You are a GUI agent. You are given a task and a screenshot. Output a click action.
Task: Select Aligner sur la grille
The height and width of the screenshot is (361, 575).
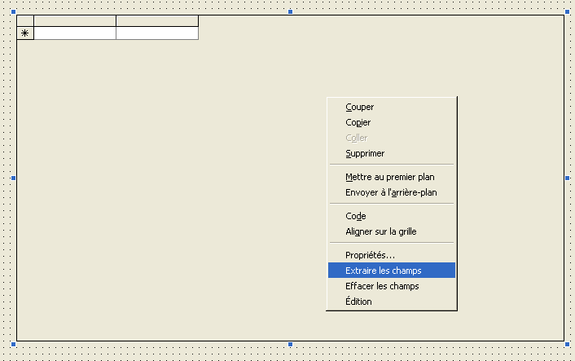[x=380, y=231]
